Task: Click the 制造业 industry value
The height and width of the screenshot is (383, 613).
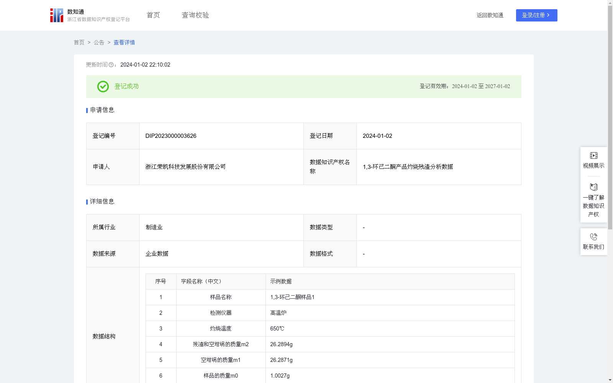Action: (154, 228)
